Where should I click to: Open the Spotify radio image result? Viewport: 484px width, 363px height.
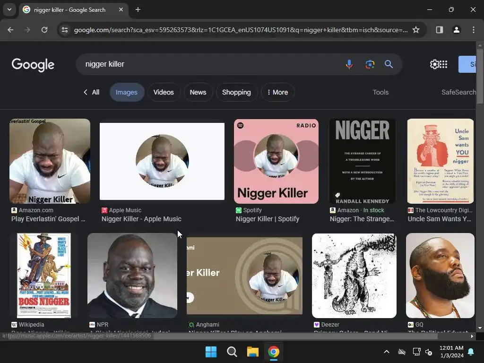(276, 161)
